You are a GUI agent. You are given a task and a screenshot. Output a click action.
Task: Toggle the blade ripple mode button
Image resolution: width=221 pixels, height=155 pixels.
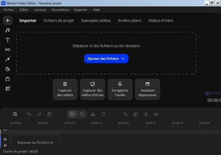pos(82,114)
